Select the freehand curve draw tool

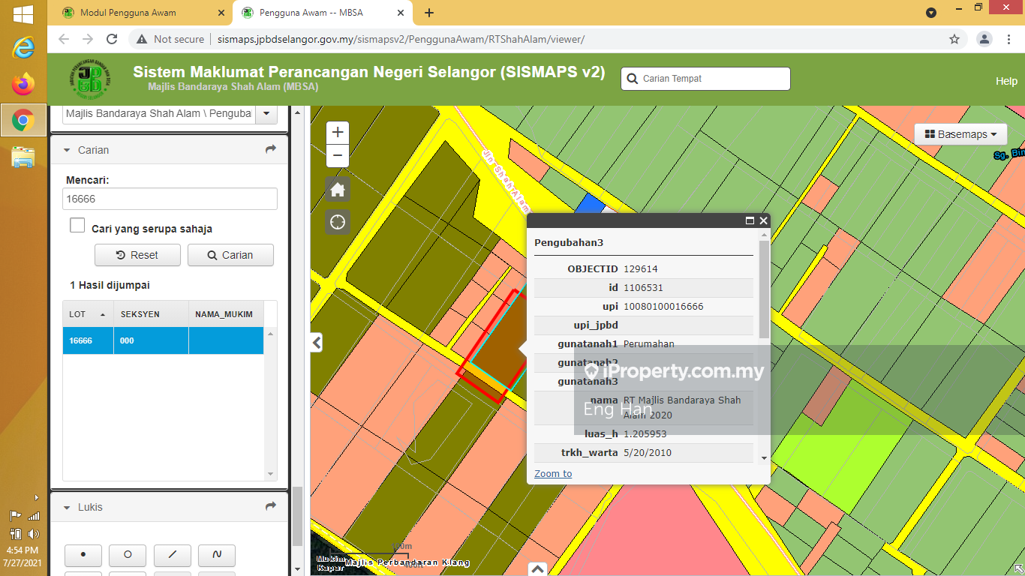point(217,555)
